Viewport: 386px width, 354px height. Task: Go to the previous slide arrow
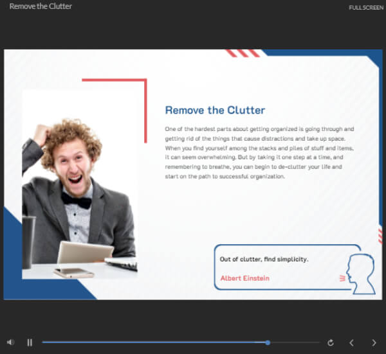click(x=351, y=342)
